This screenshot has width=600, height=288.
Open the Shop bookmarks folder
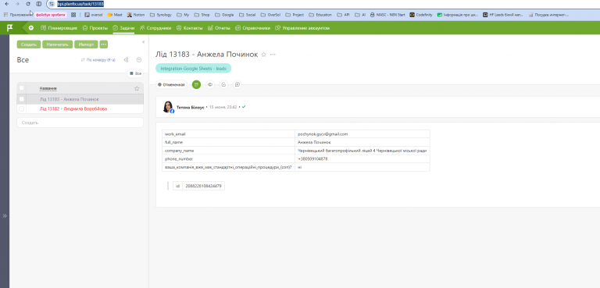202,15
